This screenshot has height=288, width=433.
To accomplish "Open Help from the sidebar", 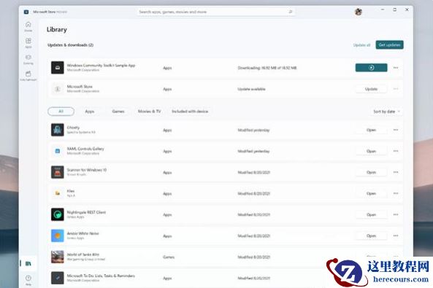I will point(28,280).
